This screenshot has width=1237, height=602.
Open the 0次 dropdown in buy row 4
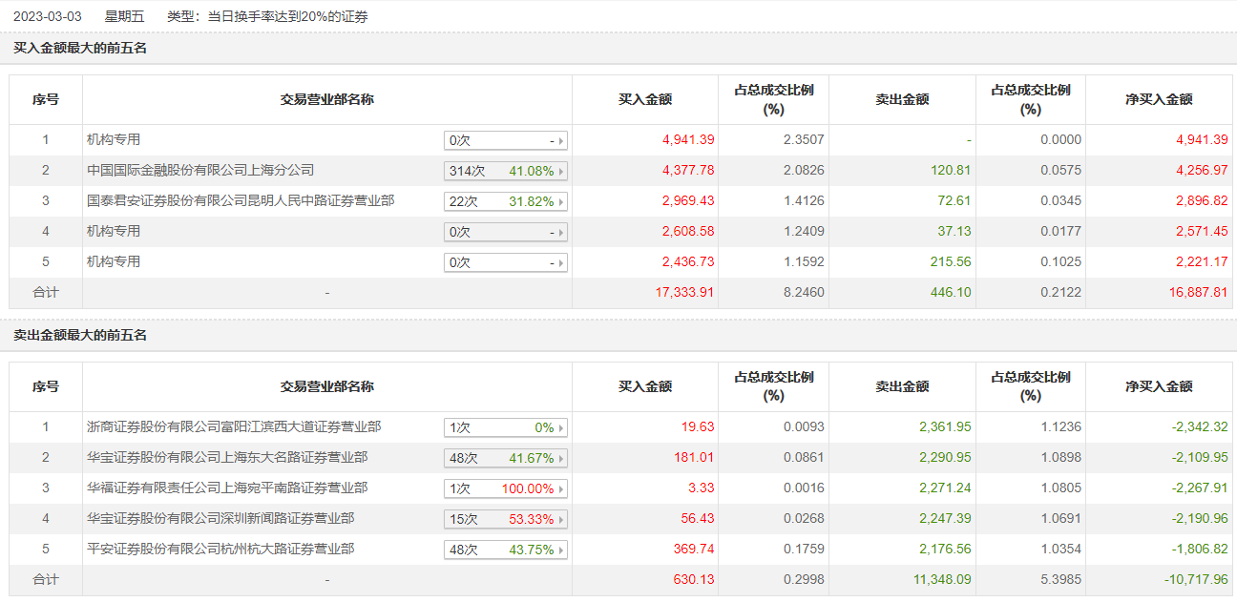[506, 233]
